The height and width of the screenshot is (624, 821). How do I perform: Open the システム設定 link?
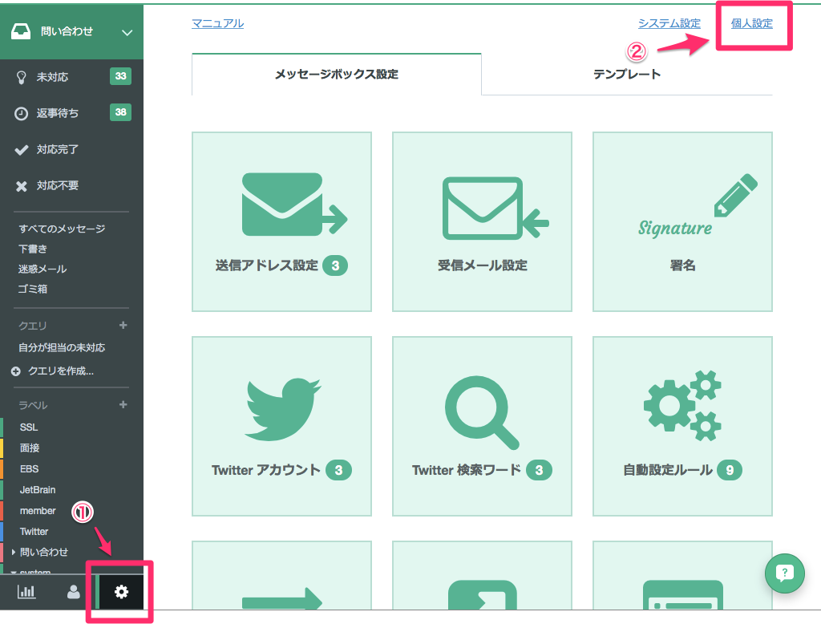click(669, 23)
